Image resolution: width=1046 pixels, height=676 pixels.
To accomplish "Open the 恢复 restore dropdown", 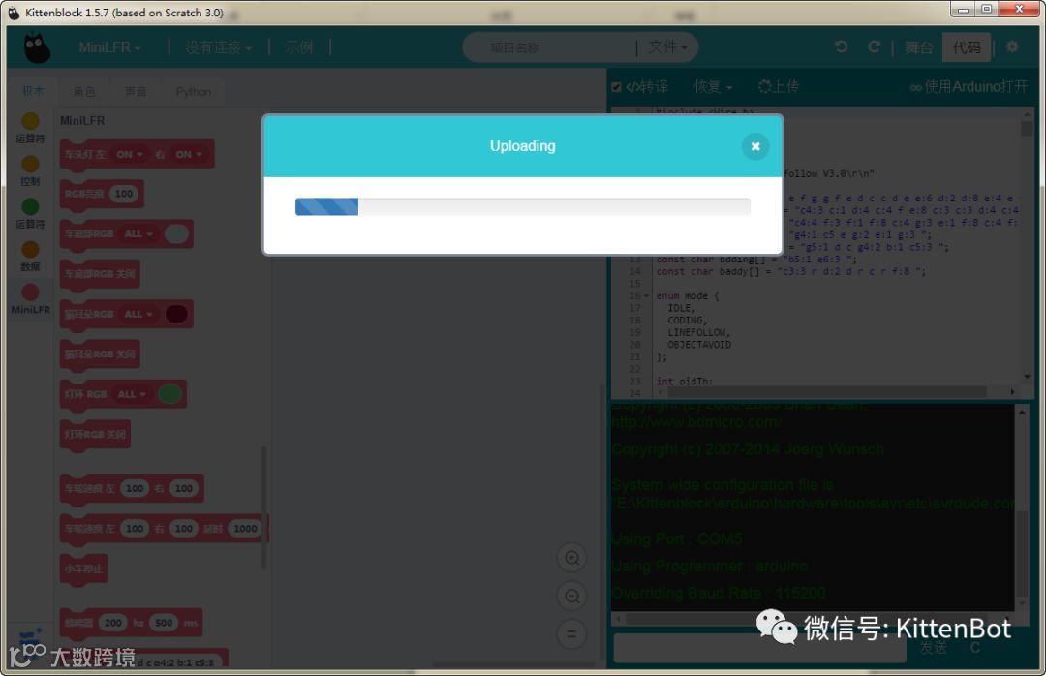I will pos(713,87).
